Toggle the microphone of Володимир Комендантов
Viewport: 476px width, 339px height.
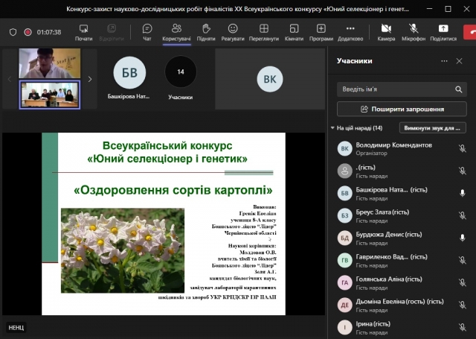[x=461, y=148]
